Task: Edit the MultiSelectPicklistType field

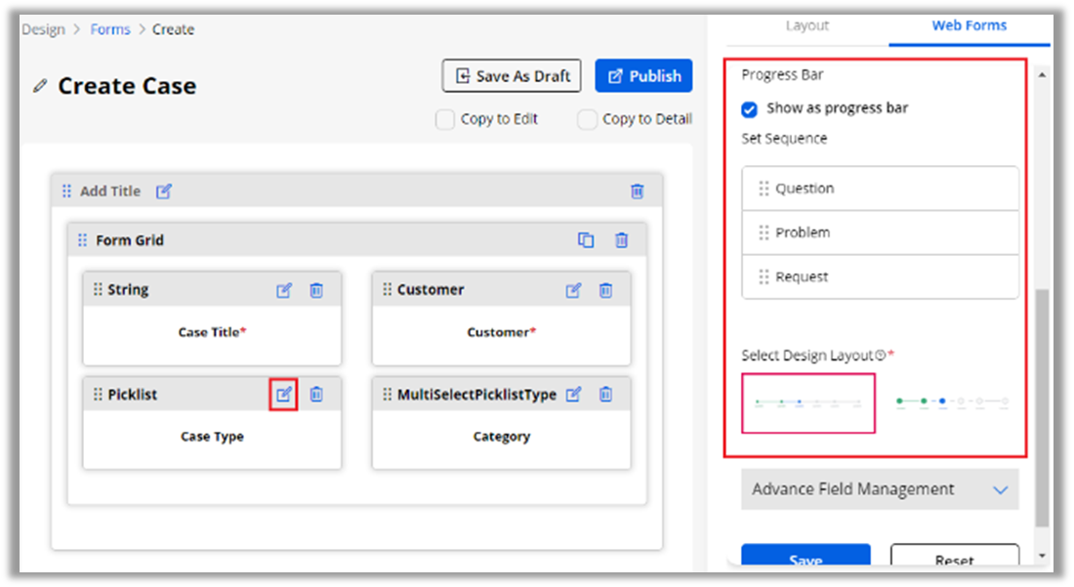Action: pos(574,395)
